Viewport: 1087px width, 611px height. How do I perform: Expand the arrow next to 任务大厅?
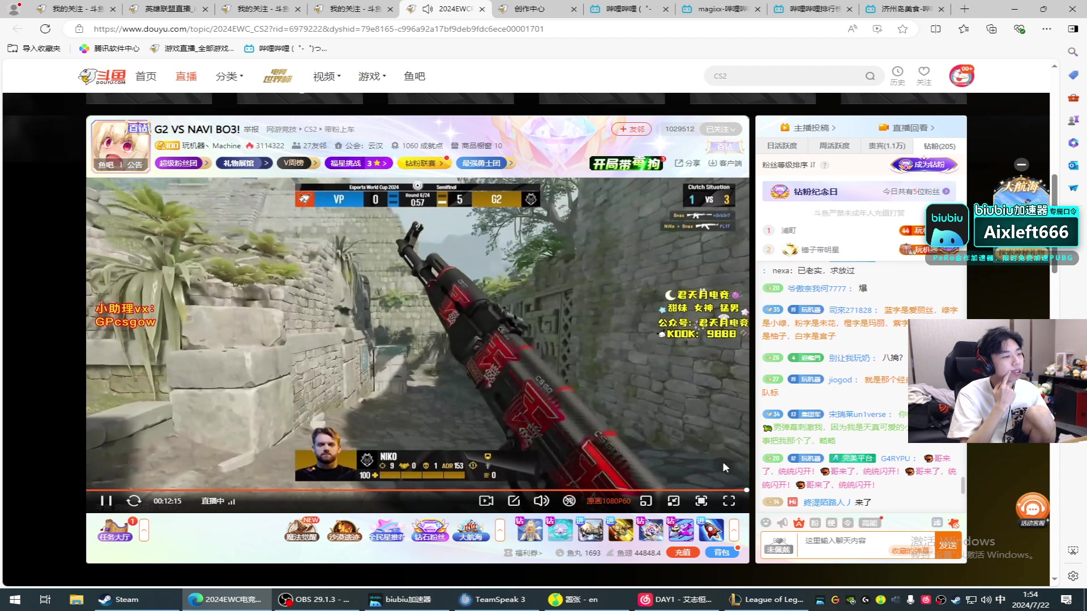point(144,530)
